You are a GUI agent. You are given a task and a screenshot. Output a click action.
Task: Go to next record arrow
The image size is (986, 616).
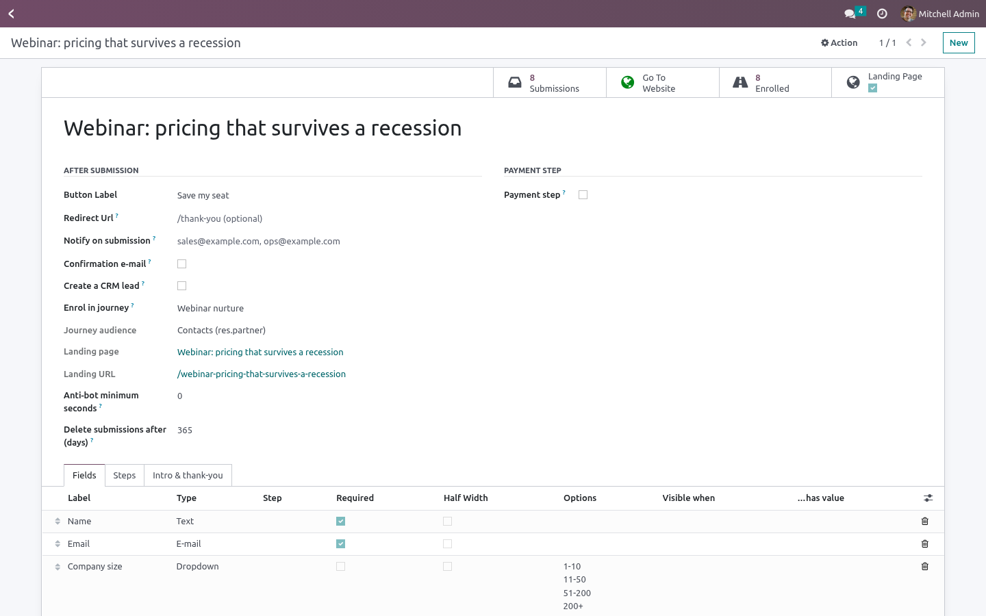click(x=924, y=42)
